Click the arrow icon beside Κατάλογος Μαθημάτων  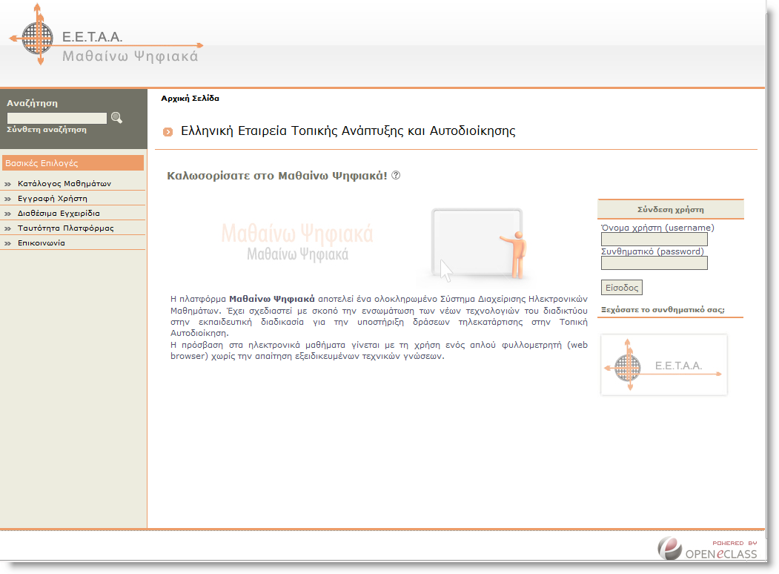(x=7, y=184)
